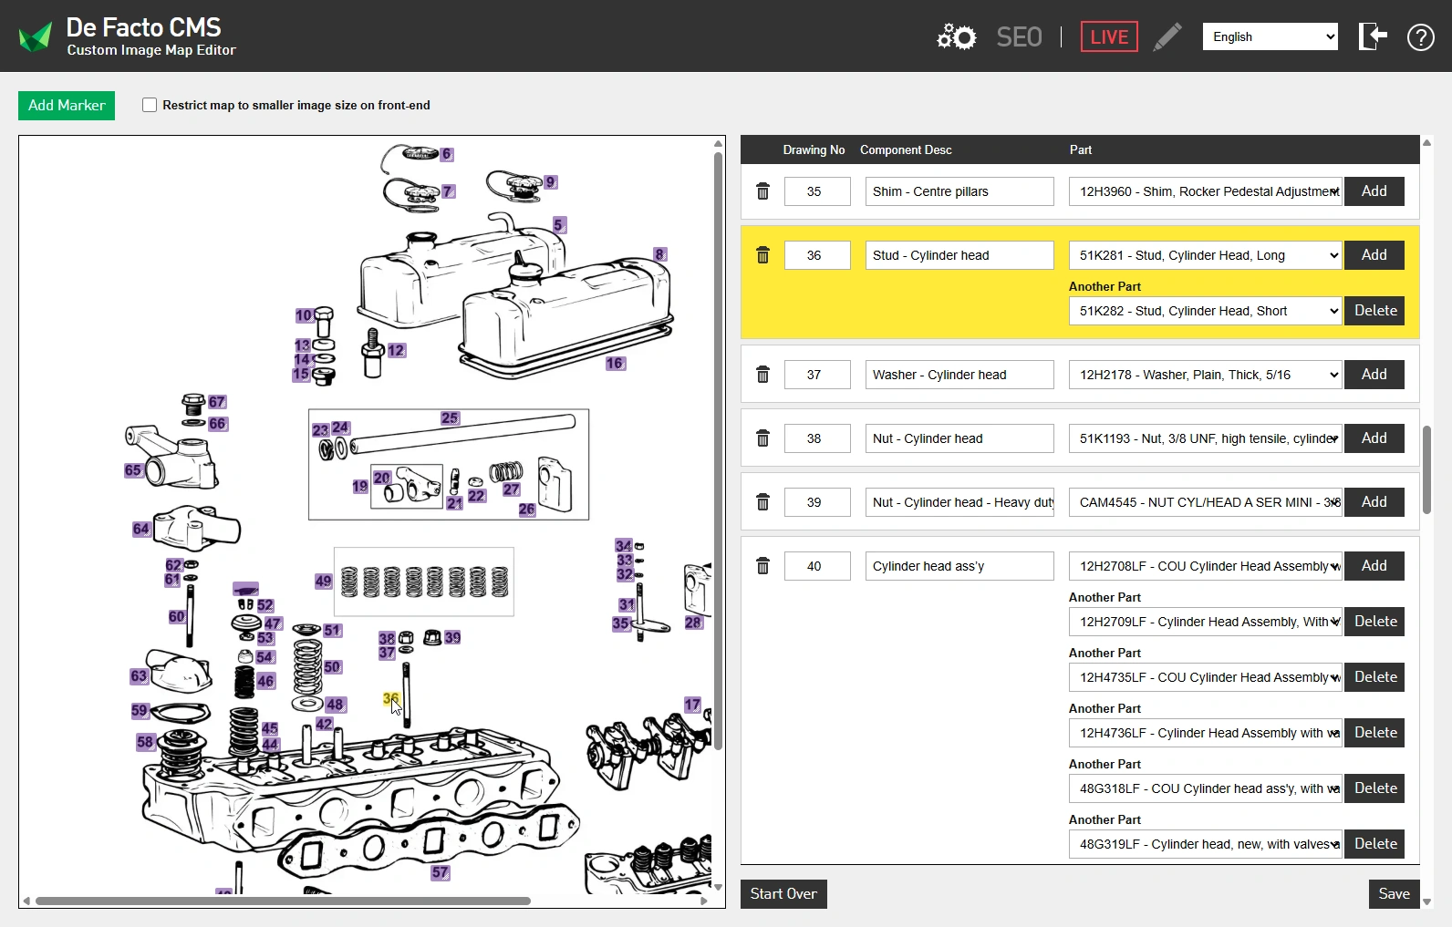Click Add for row 36 Stud
1452x927 pixels.
(1374, 255)
